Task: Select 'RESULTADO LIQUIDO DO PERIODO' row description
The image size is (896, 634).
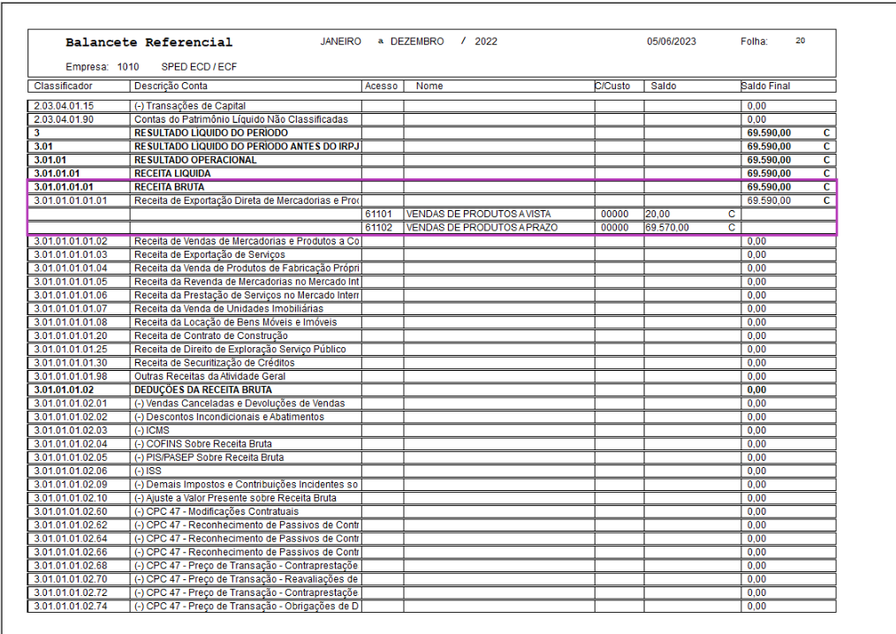Action: point(211,132)
